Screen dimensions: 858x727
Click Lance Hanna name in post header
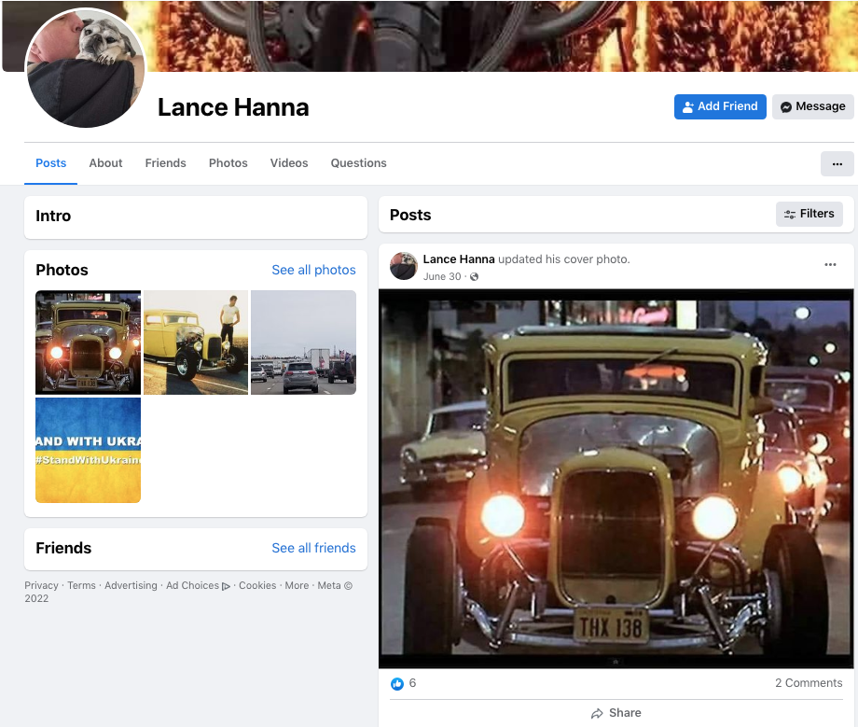pos(459,259)
